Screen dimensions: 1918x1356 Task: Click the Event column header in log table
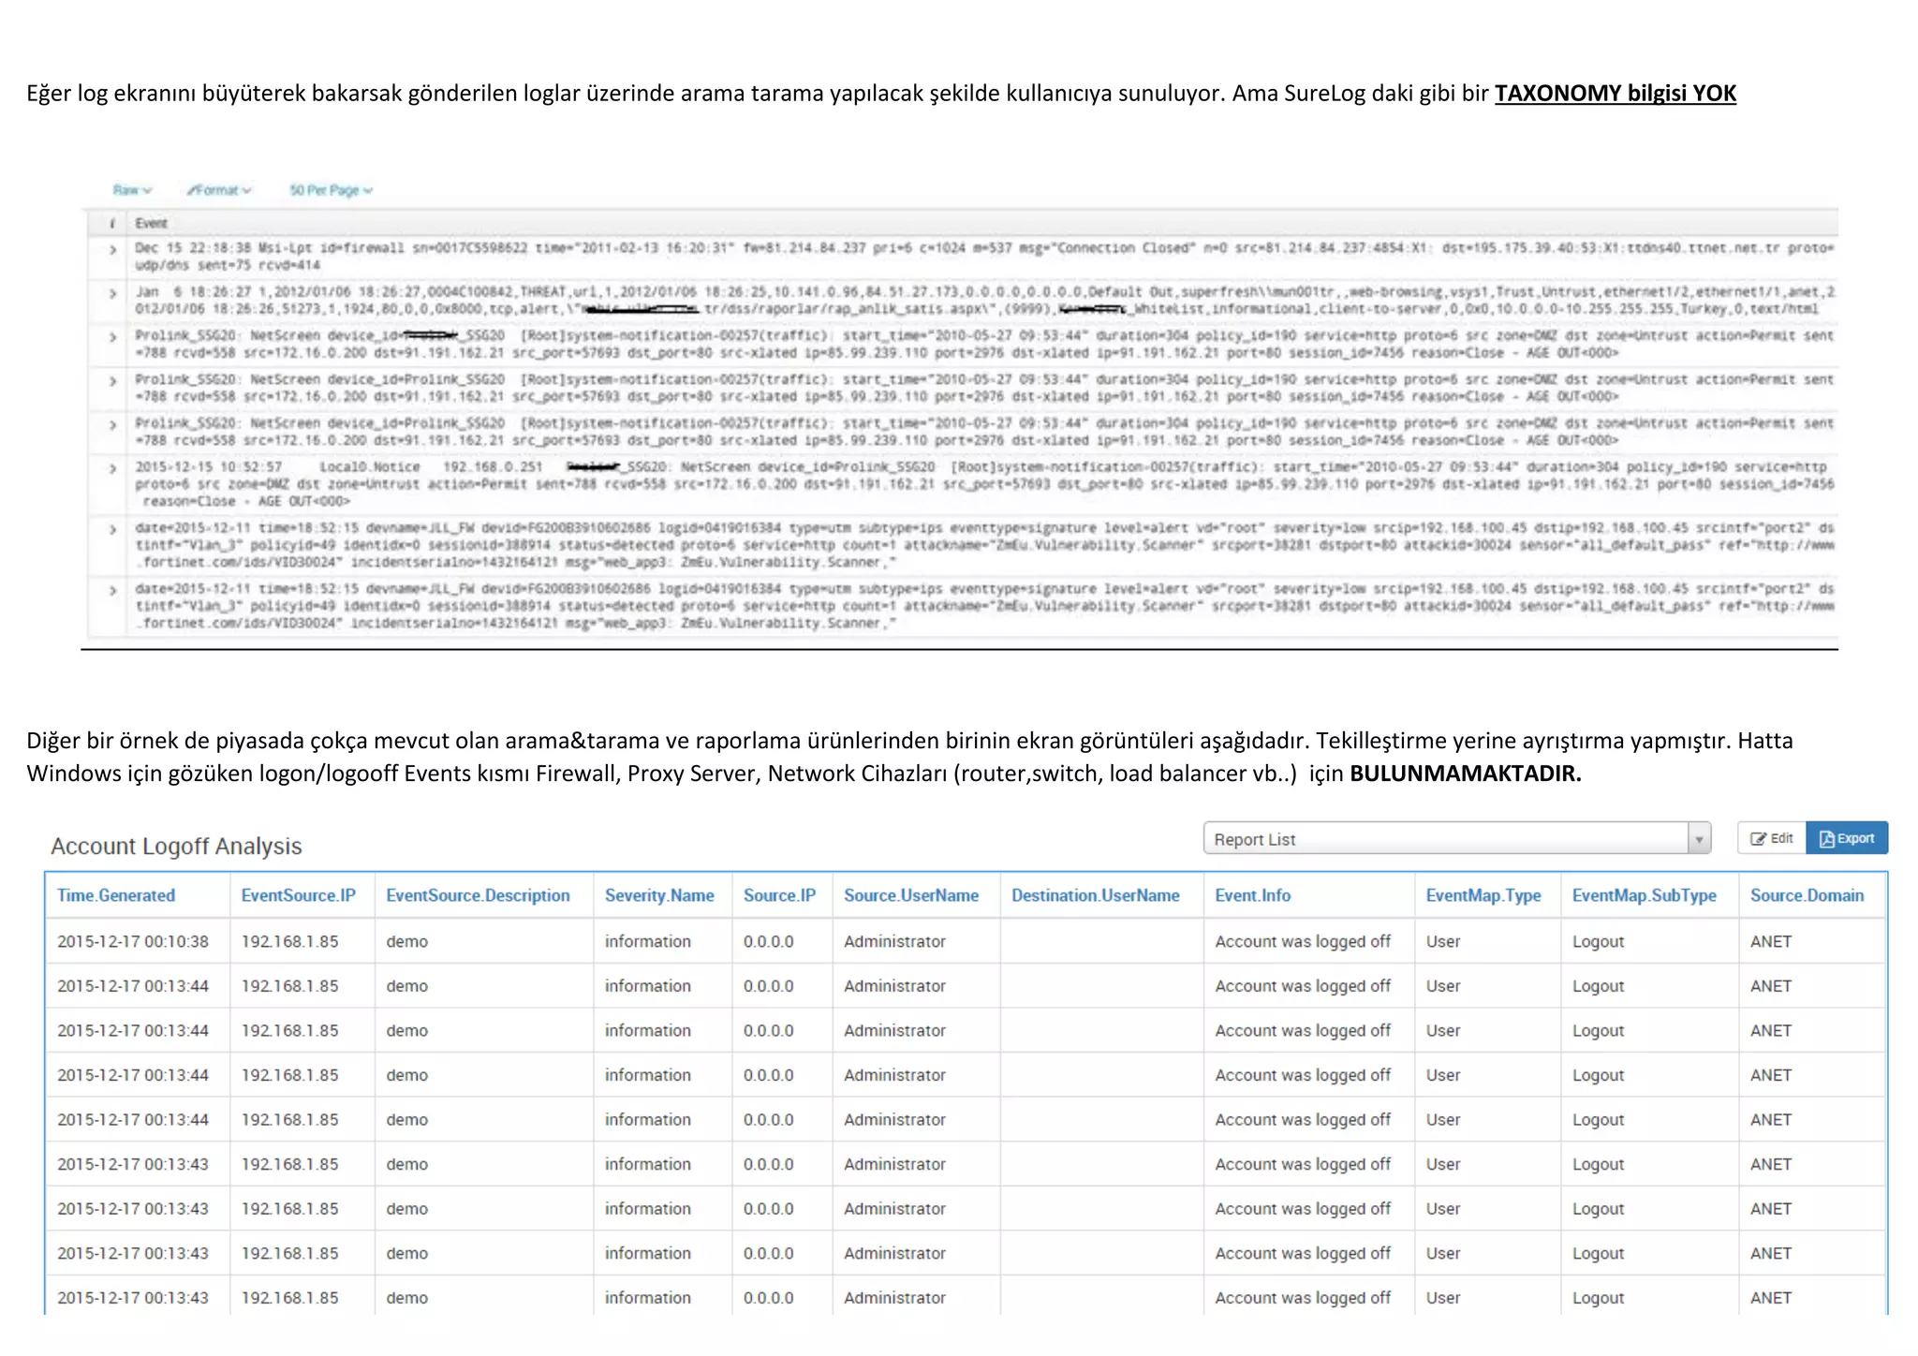pyautogui.click(x=151, y=223)
